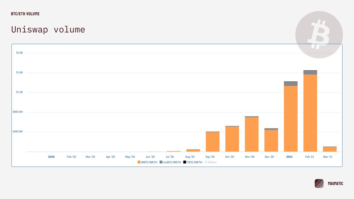Click the Uniswap volume title
The height and width of the screenshot is (199, 354).
tap(48, 29)
